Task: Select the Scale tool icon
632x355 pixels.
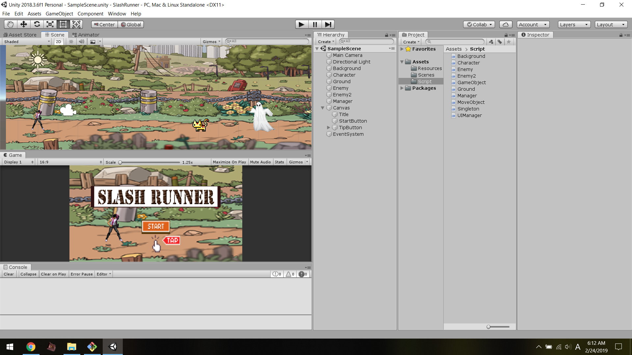Action: tap(50, 24)
